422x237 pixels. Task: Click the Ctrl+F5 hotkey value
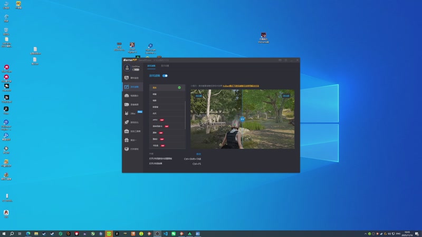(197, 164)
